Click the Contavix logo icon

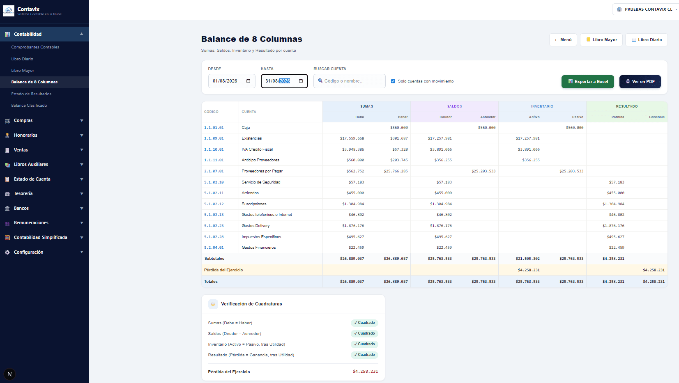9,11
